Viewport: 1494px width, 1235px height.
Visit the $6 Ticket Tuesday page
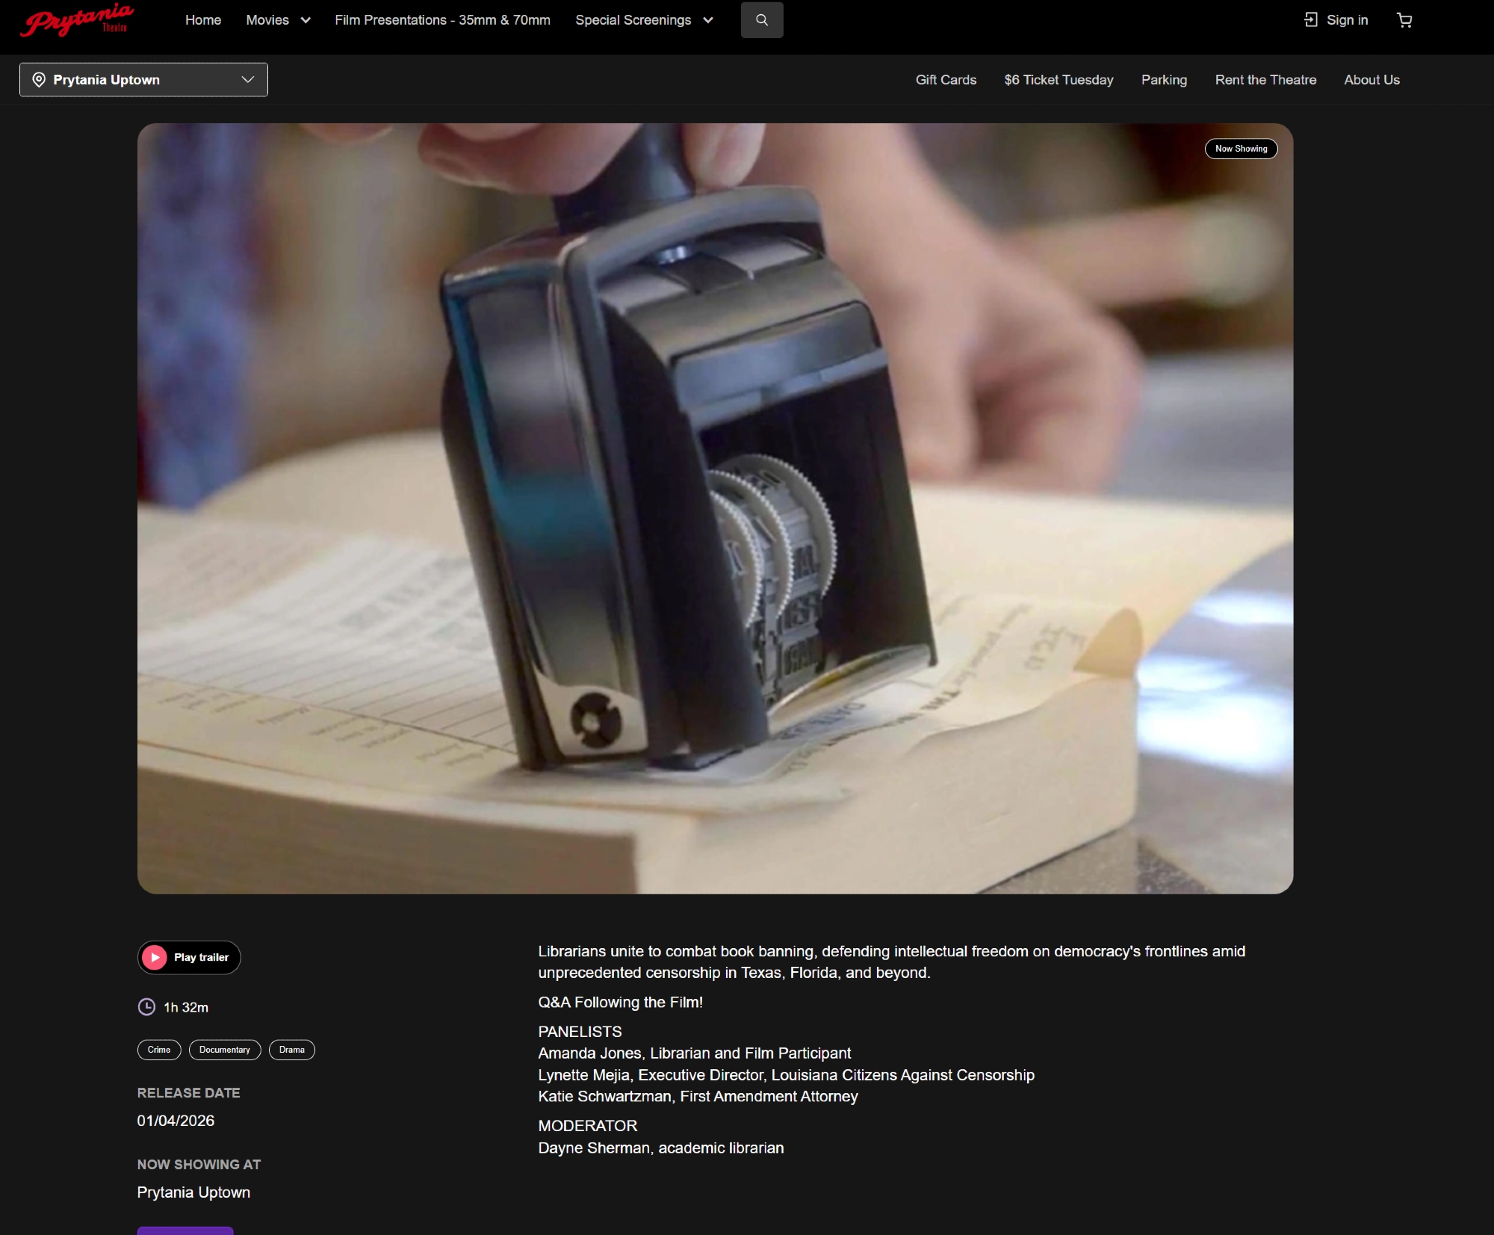coord(1058,80)
